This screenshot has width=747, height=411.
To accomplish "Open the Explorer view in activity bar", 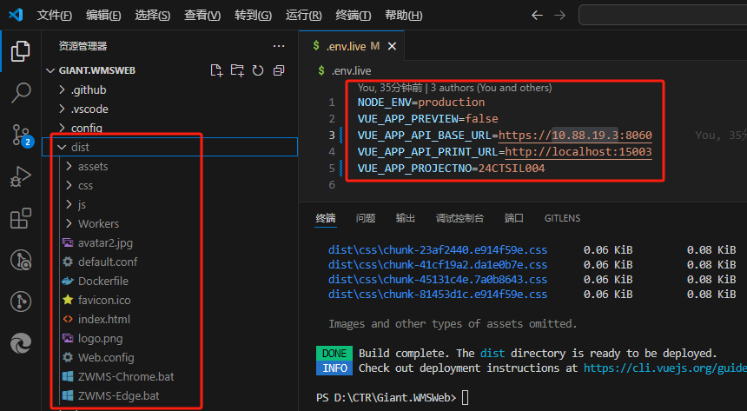I will [x=20, y=51].
